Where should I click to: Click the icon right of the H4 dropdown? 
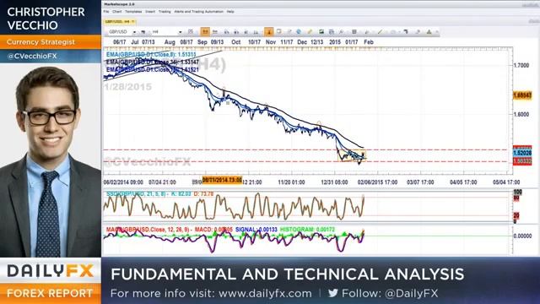[191, 32]
